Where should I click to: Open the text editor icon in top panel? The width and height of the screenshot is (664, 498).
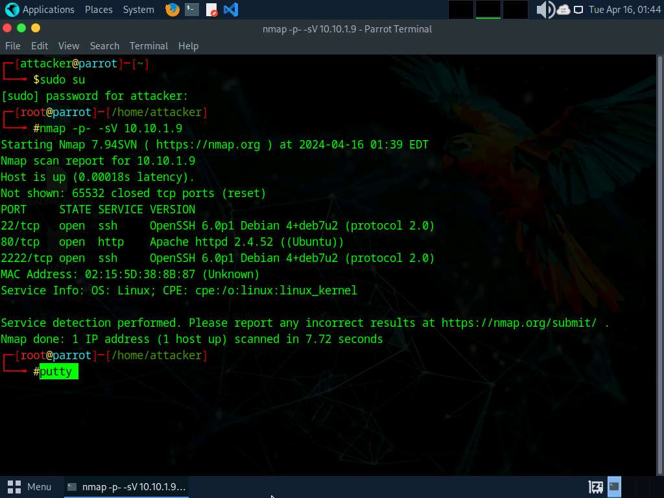(211, 9)
